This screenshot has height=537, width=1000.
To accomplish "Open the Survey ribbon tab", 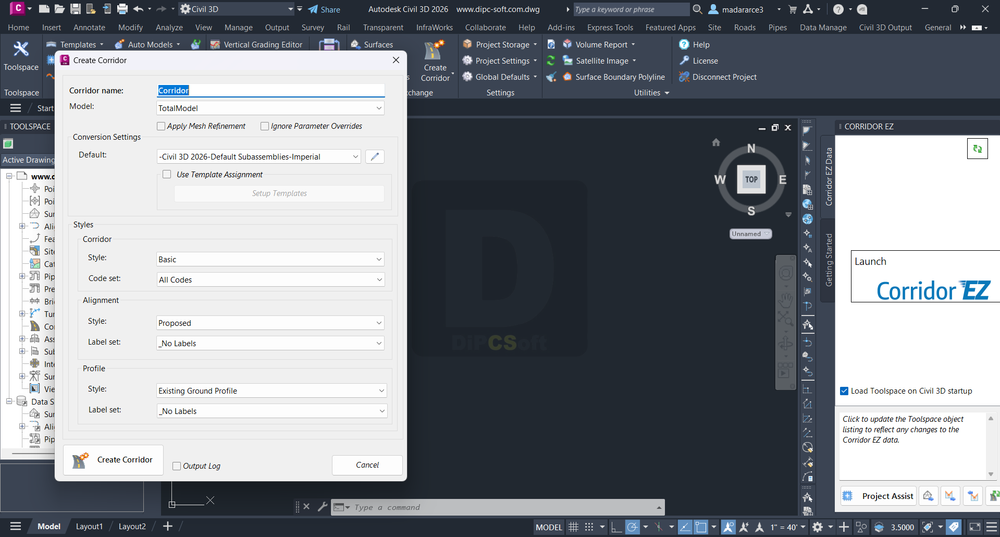I will (313, 28).
